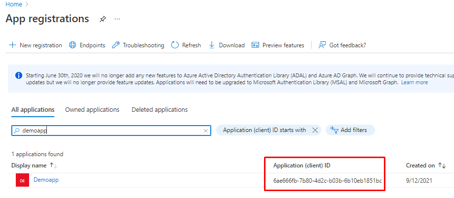Remove Application (client) ID filter
The width and height of the screenshot is (454, 198).
tap(315, 130)
